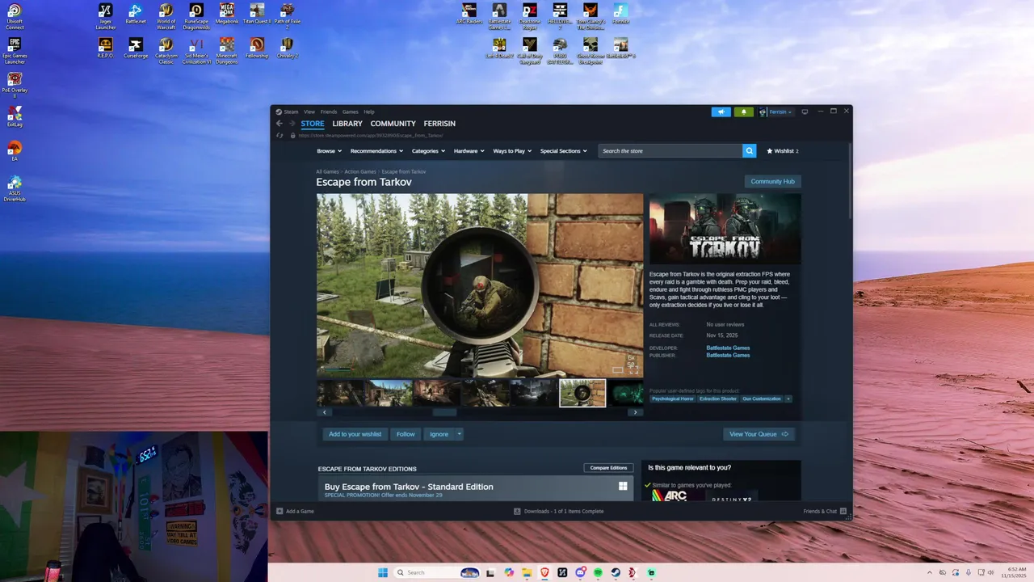Show hidden system tray icons chevron
This screenshot has height=582, width=1034.
coord(929,572)
